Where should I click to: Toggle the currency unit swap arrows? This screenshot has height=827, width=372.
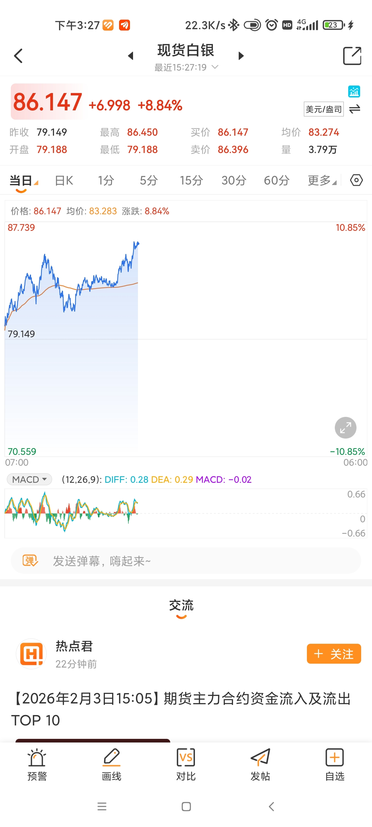(355, 109)
